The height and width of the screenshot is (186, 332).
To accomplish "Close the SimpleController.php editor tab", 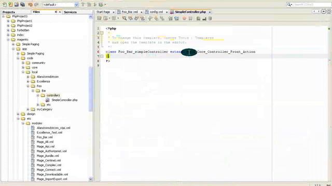I will pos(210,12).
